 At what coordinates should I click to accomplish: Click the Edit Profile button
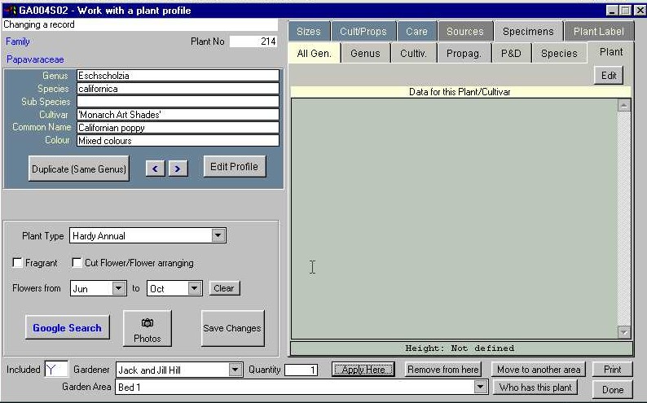234,167
